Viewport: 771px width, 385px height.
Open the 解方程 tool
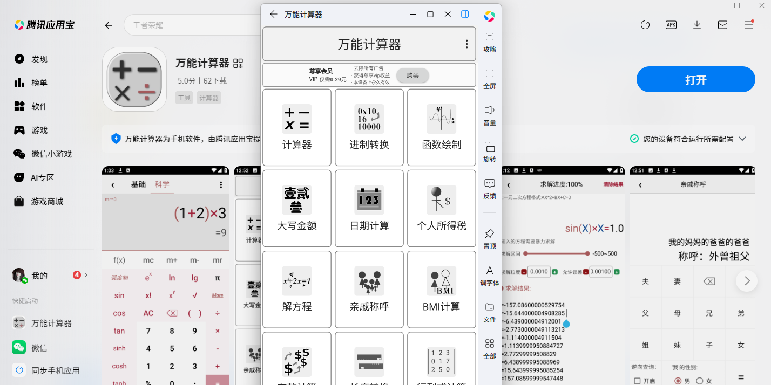coord(296,289)
